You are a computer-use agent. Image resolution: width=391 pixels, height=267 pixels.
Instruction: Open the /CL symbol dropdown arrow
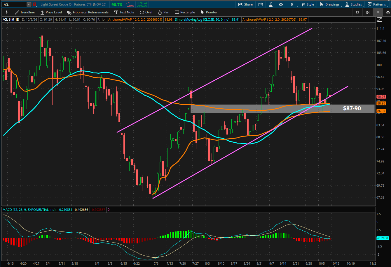pos(29,4)
